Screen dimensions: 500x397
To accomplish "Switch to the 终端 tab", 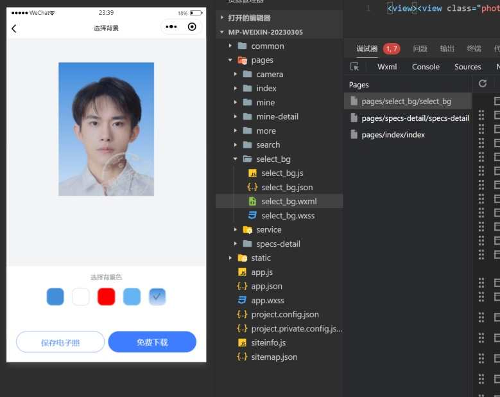I will coord(474,49).
